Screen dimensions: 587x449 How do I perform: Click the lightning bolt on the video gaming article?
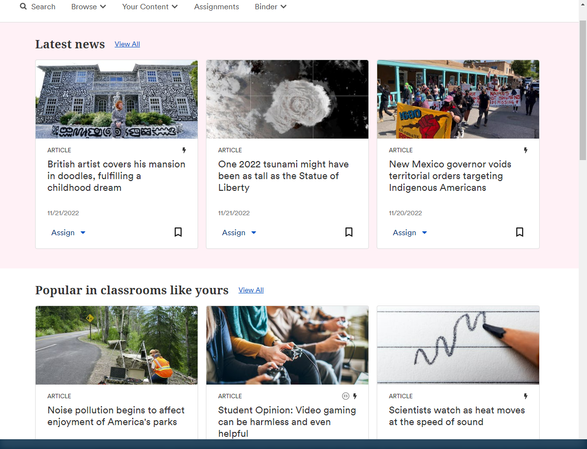point(355,396)
